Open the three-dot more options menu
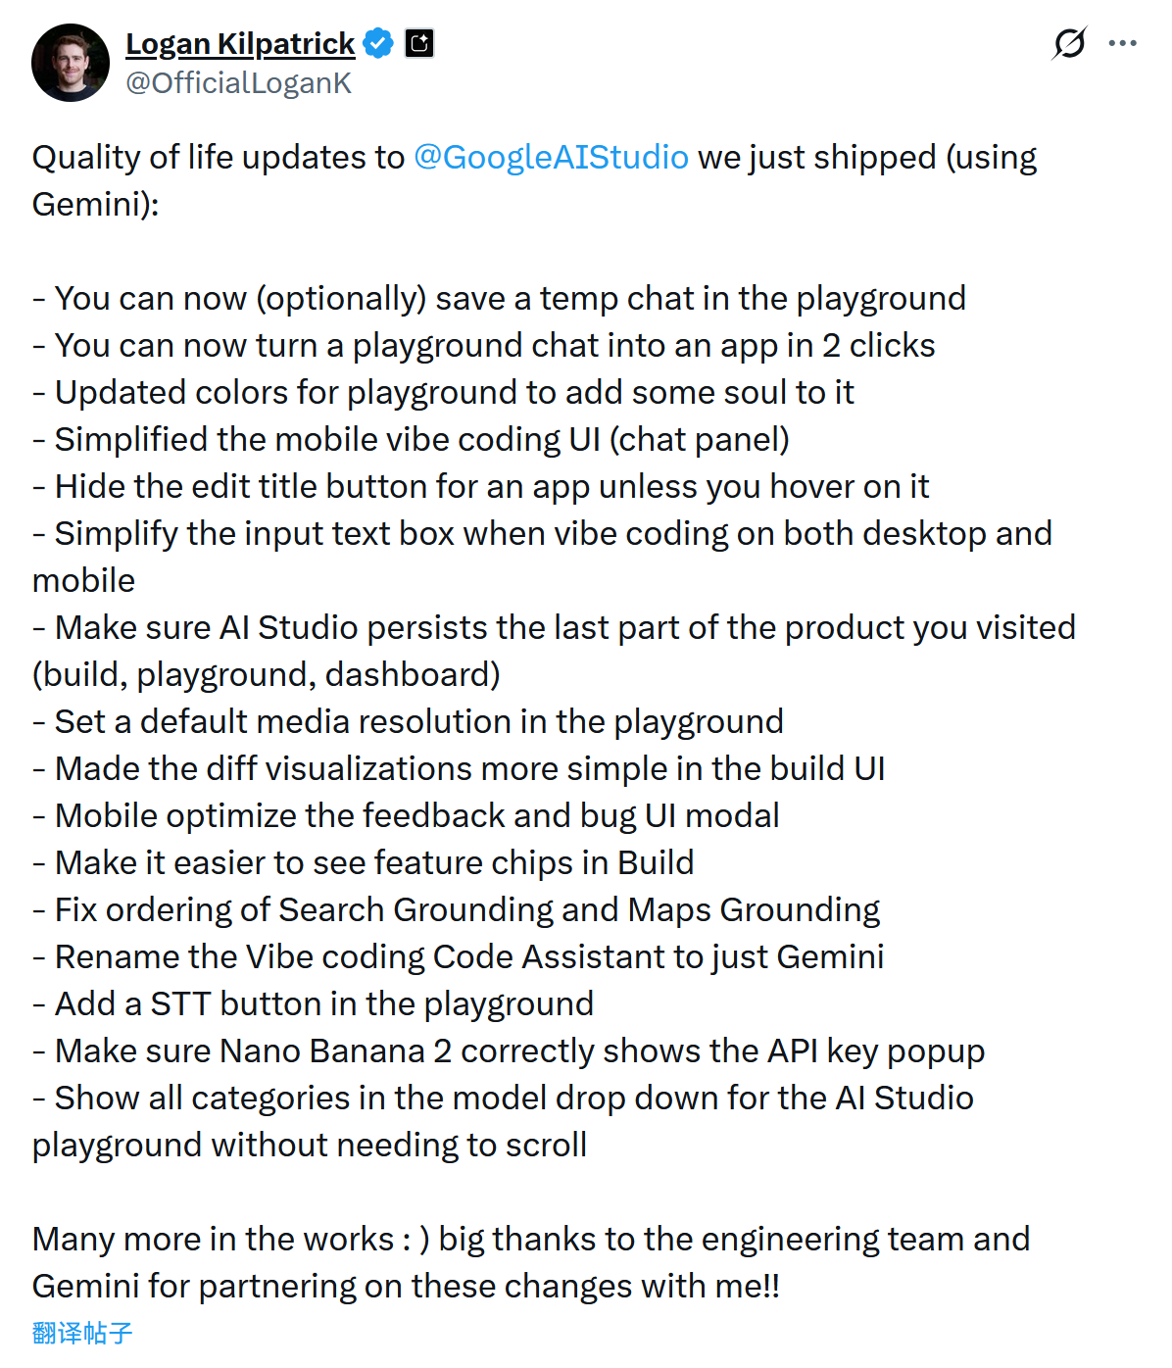The width and height of the screenshot is (1172, 1368). click(1122, 43)
